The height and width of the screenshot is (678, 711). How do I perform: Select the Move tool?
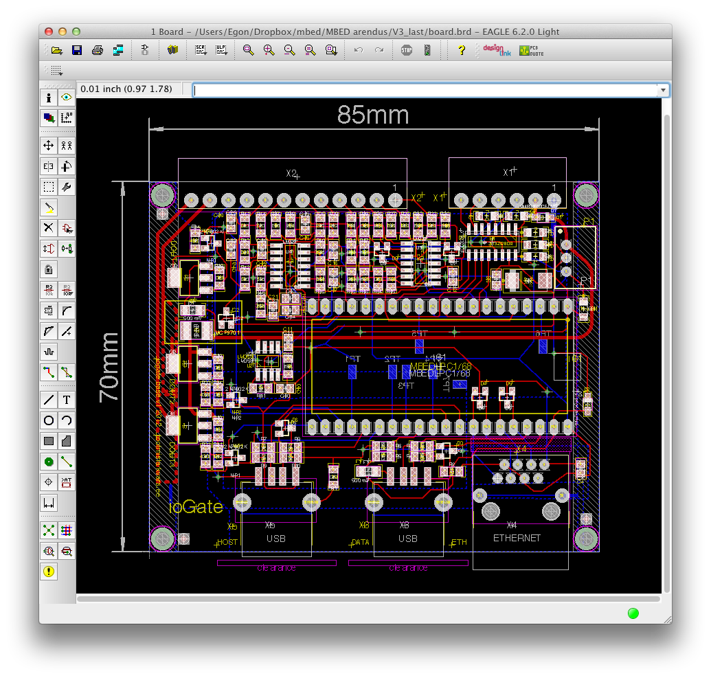tap(49, 145)
